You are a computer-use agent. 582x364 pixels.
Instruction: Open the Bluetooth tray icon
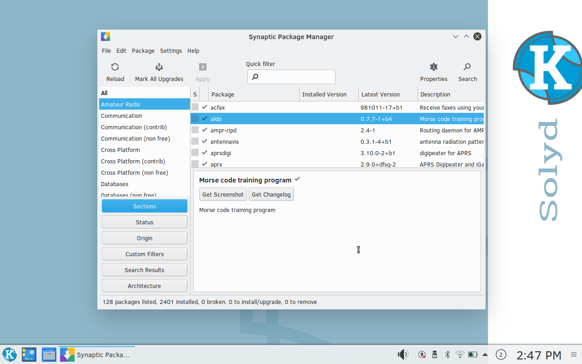click(x=447, y=354)
